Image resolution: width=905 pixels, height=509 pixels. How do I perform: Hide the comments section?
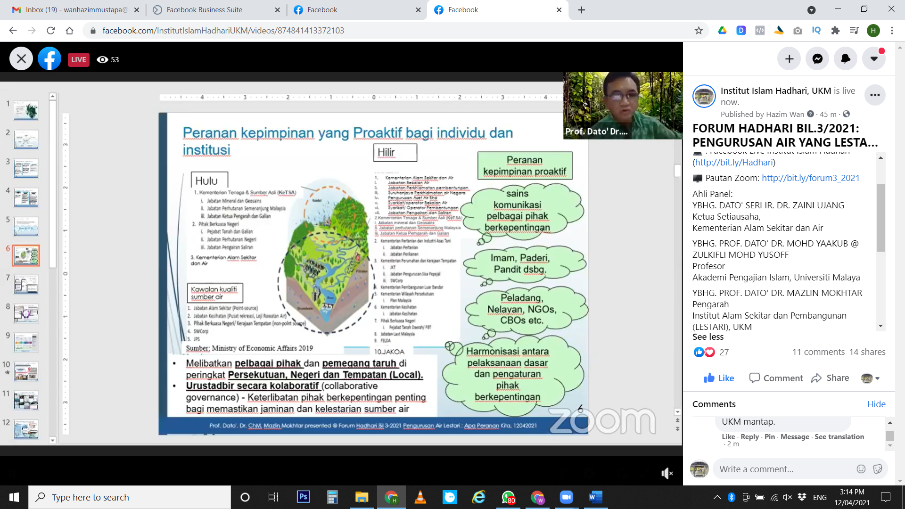coord(876,404)
